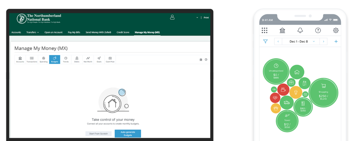Viewport: 353px width, 141px height.
Task: Open the Goals arrow icon tab
Action: tap(99, 59)
